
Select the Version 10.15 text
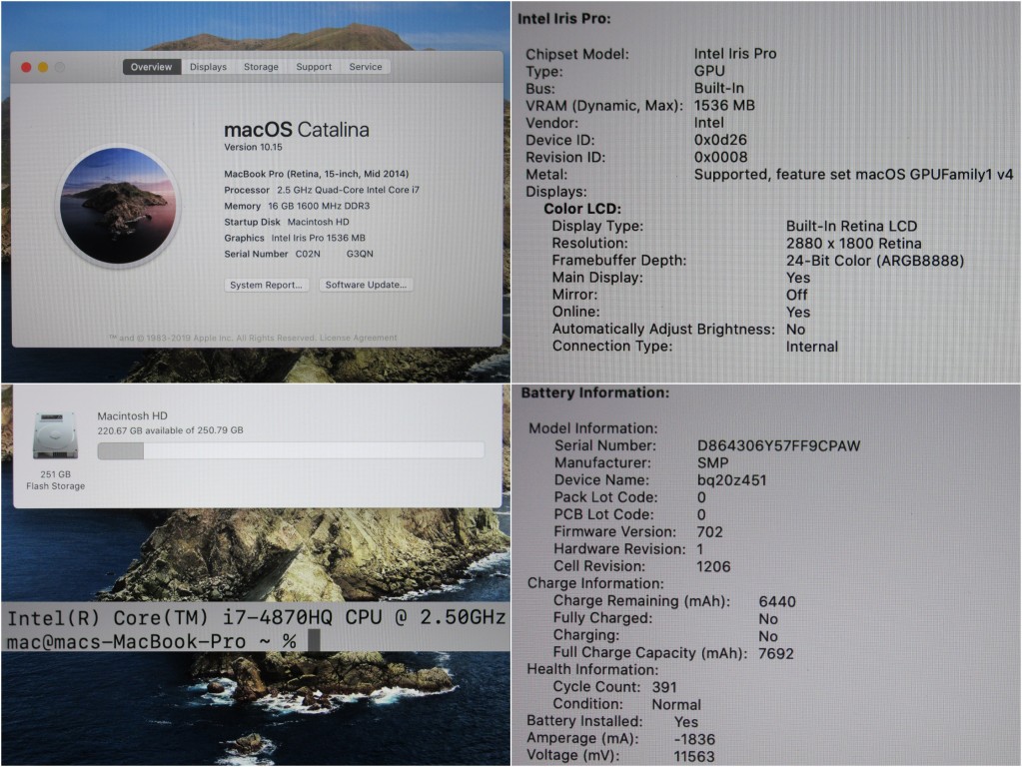253,147
